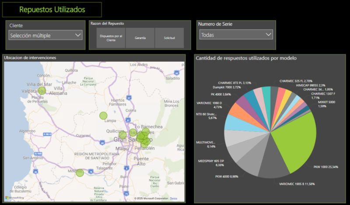
Task: Click the 'Los Andes' map label
Action: tap(139, 64)
